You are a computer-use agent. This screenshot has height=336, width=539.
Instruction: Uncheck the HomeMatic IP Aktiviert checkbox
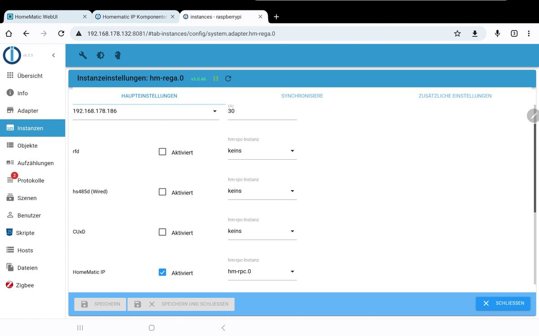point(163,272)
